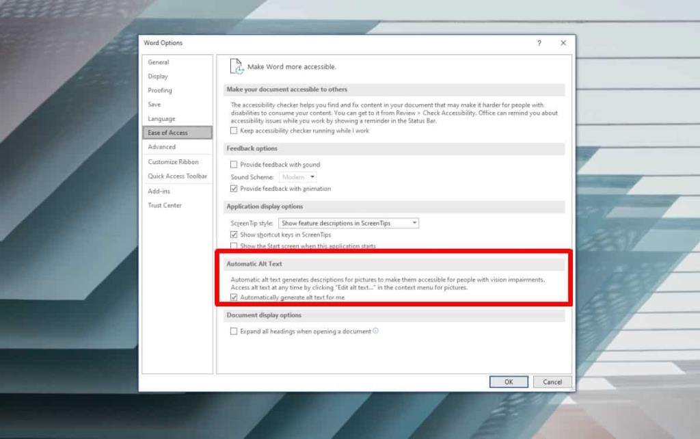700x439 pixels.
Task: Uncheck Show shortcut keys in ScreenTips
Action: pos(232,233)
